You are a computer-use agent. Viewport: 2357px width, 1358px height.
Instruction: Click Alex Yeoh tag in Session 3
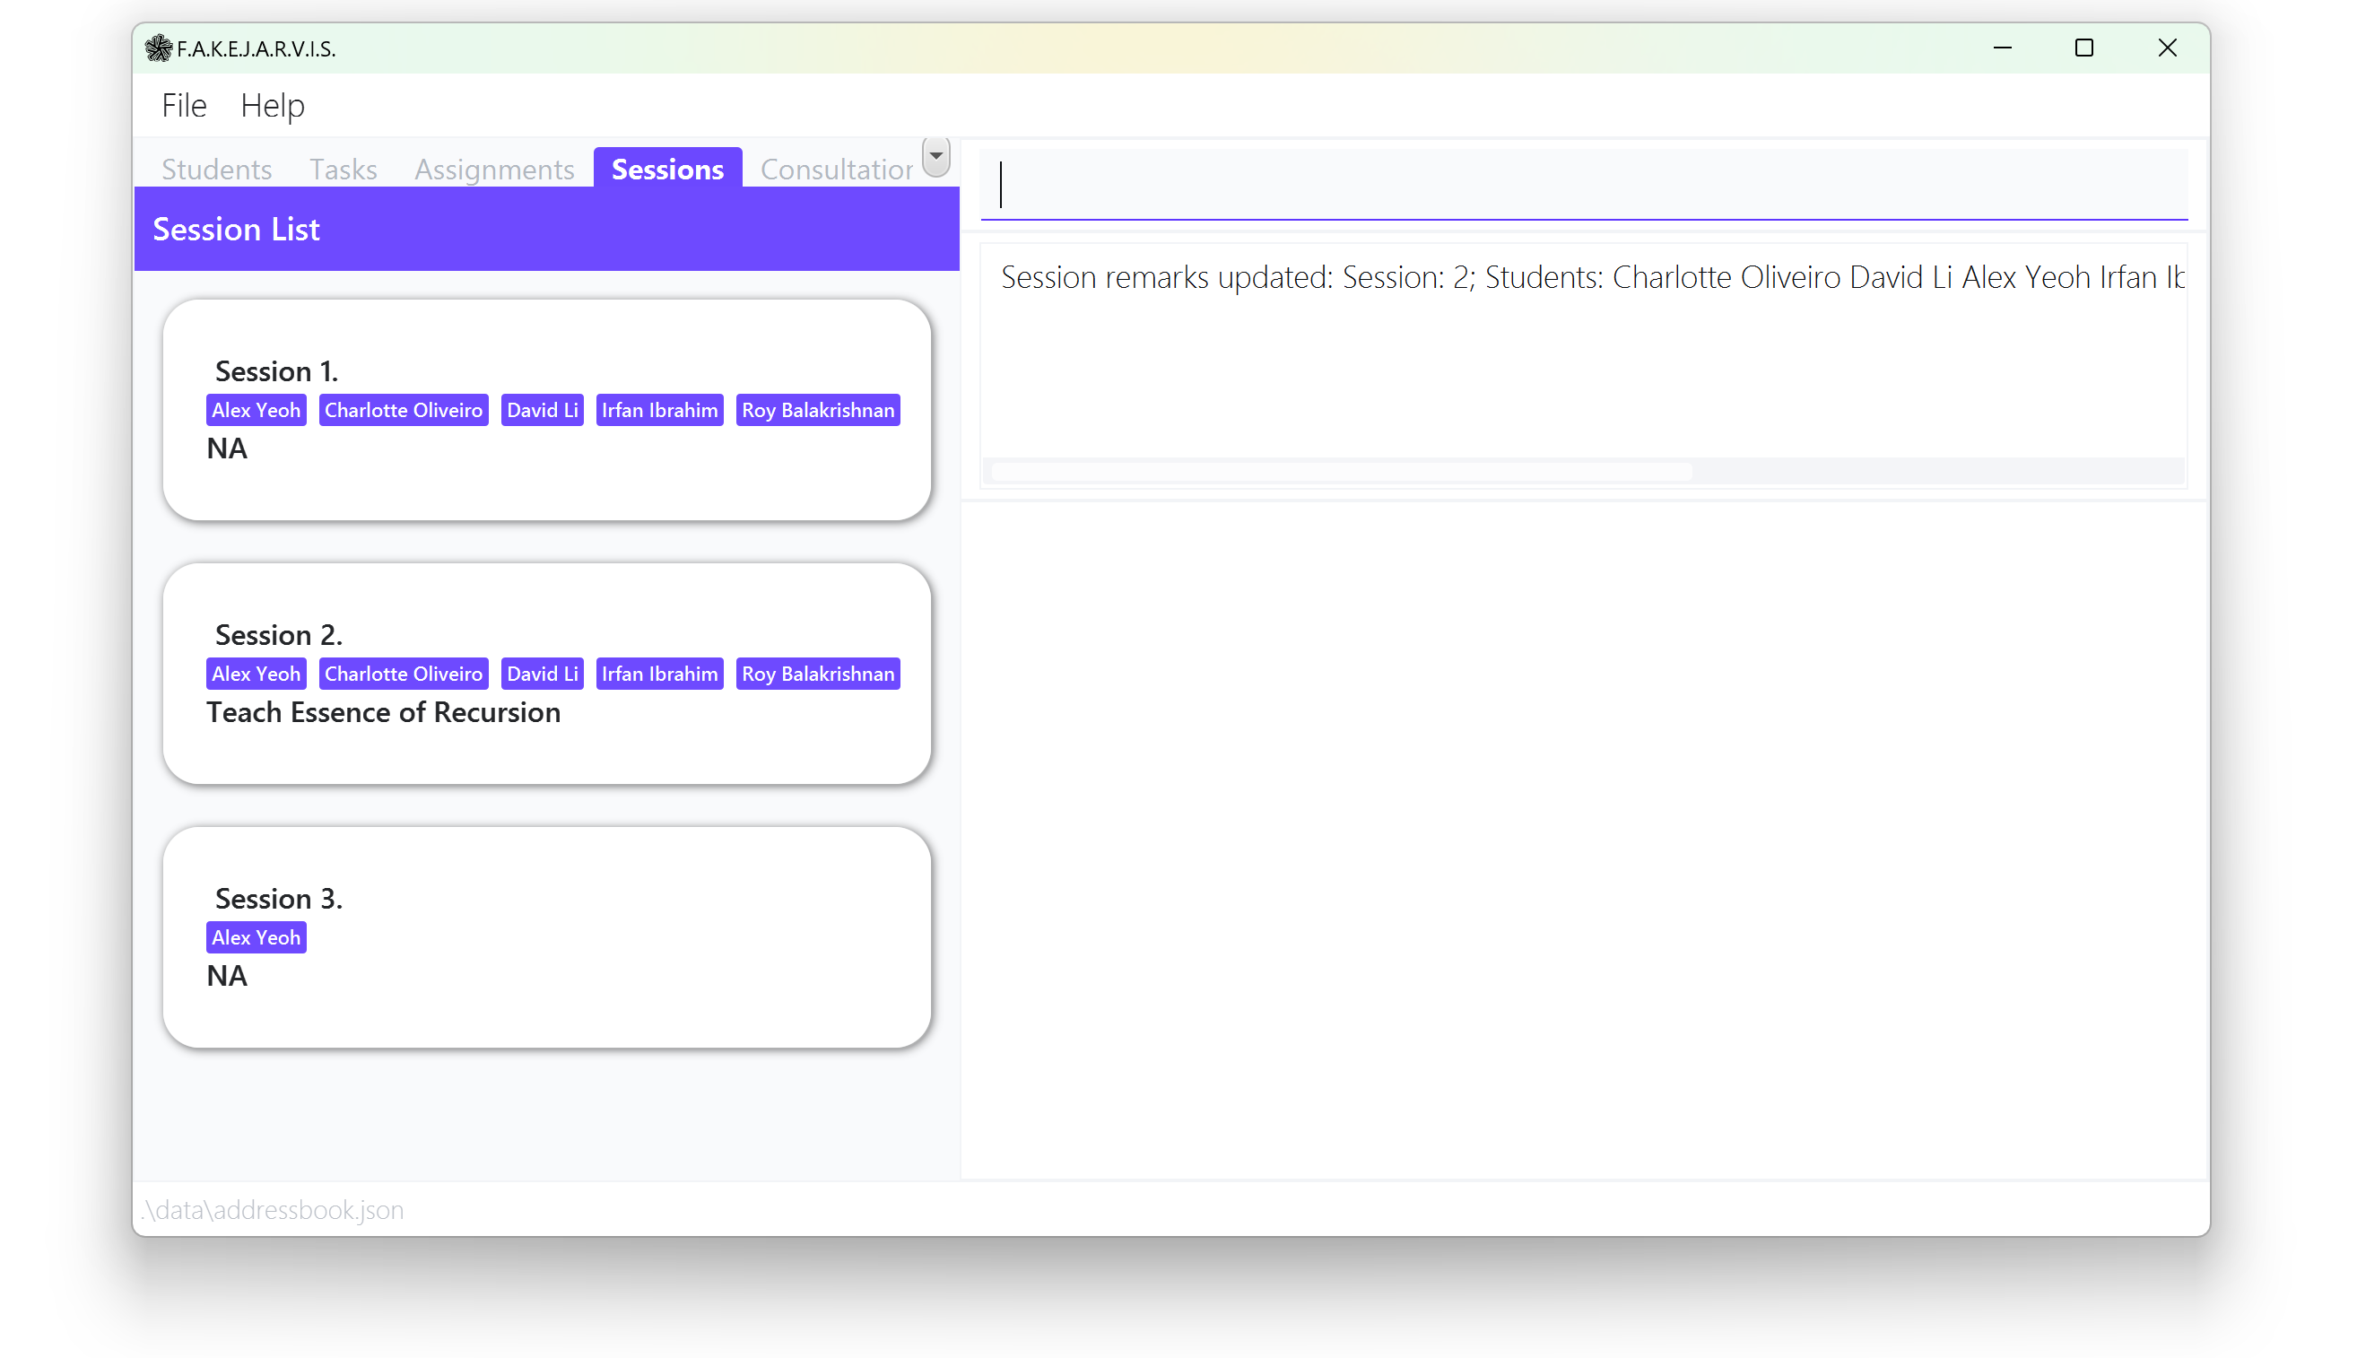coord(256,937)
